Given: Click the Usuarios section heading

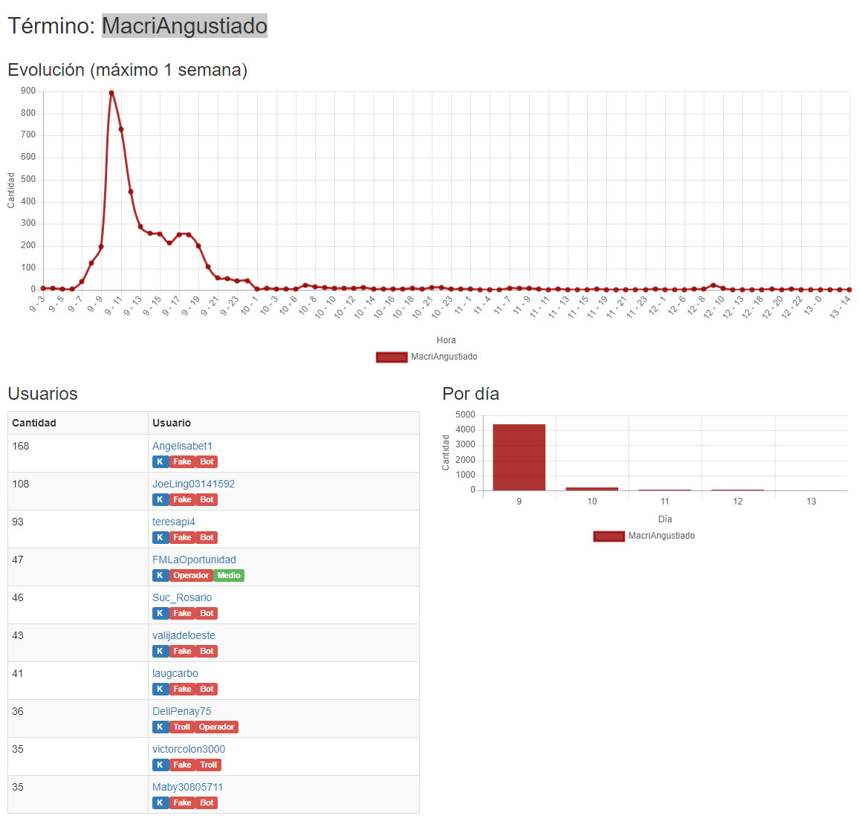Looking at the screenshot, I should (43, 394).
